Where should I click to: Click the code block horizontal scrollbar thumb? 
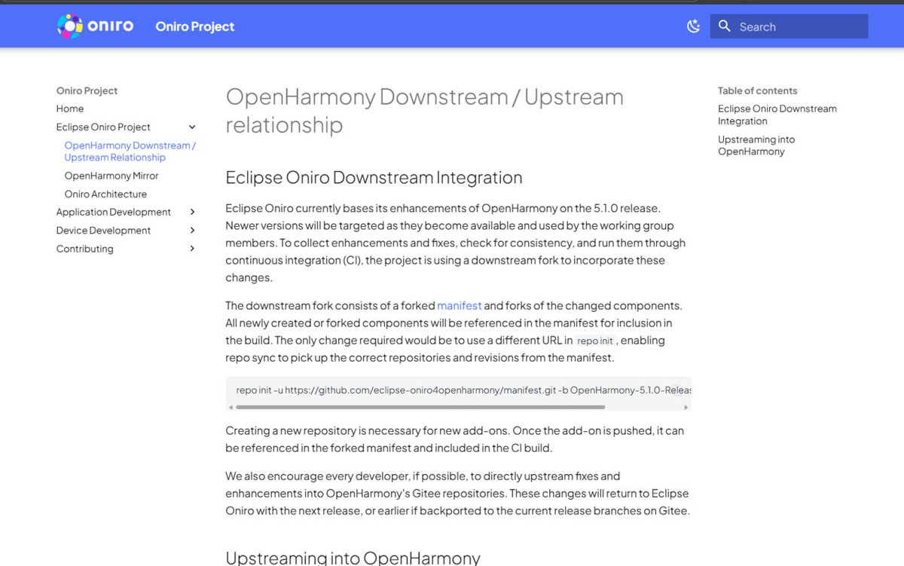pos(420,407)
